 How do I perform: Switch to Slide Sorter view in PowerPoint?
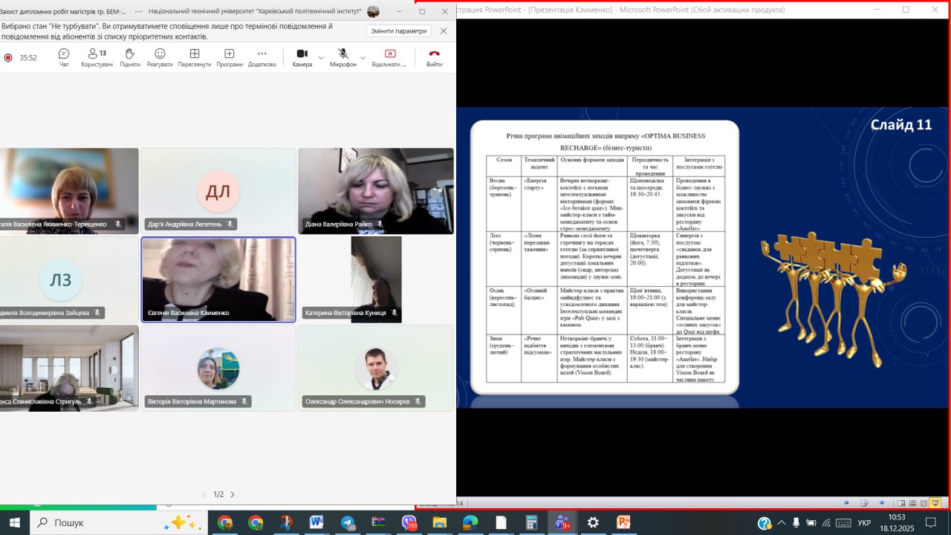tap(912, 503)
